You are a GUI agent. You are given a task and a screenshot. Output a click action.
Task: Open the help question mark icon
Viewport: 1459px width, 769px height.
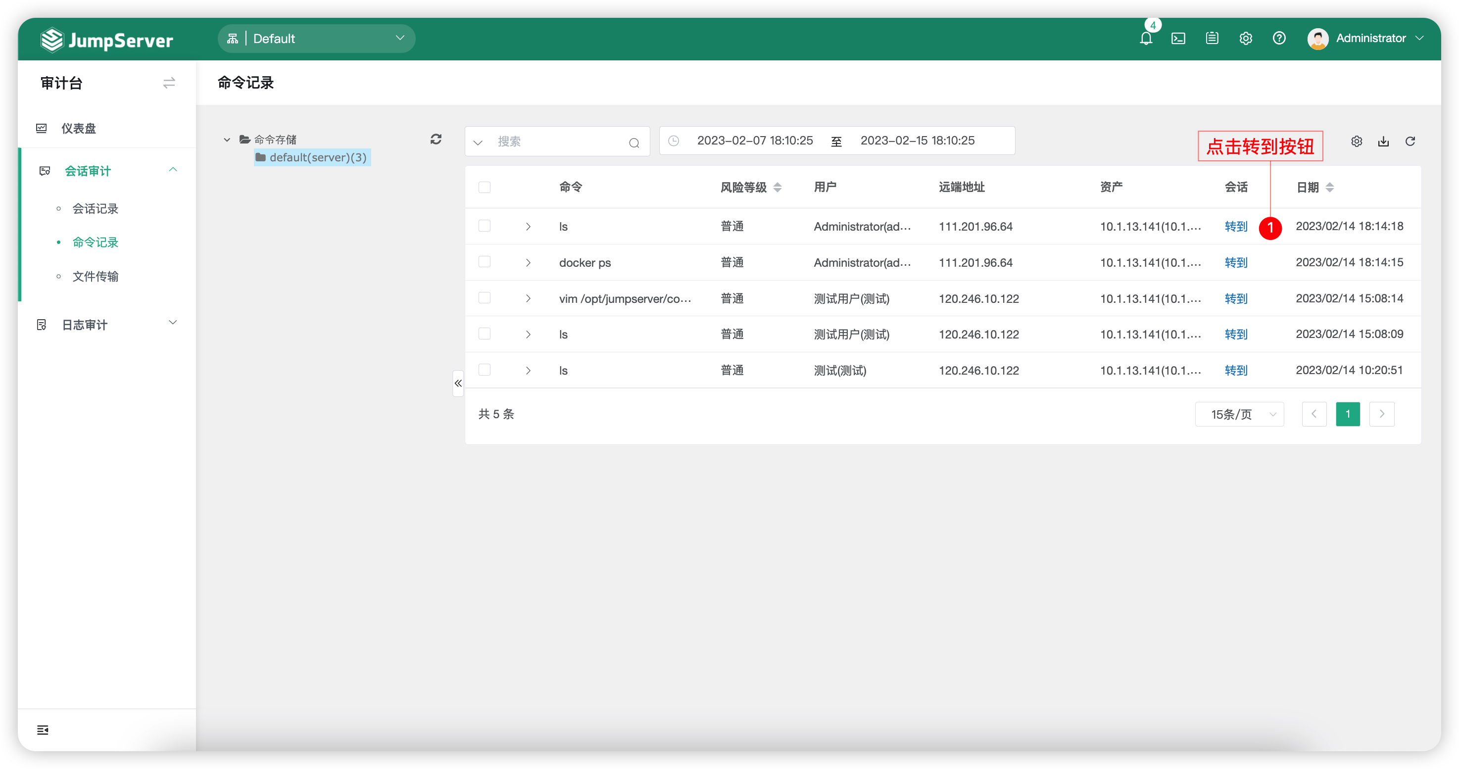tap(1279, 39)
